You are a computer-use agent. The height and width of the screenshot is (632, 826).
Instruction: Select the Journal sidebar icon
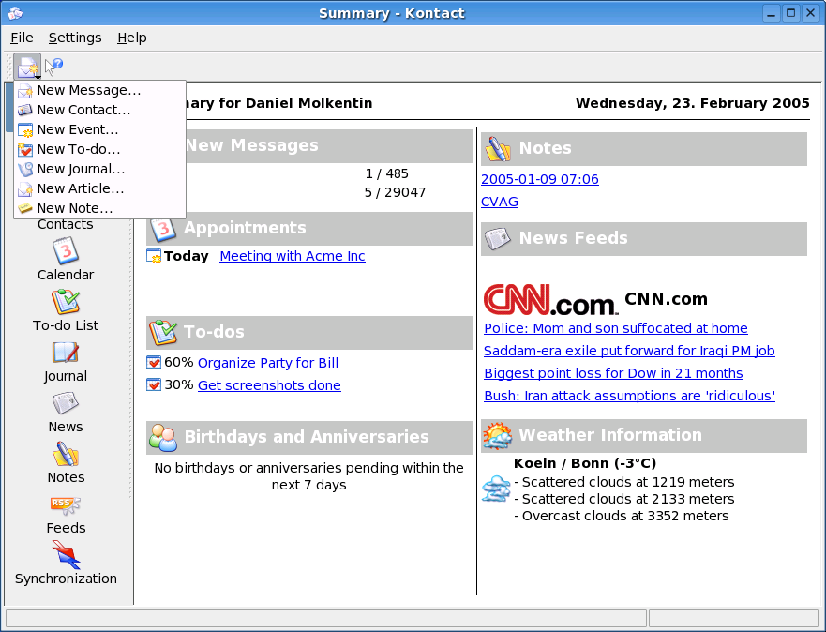coord(65,352)
